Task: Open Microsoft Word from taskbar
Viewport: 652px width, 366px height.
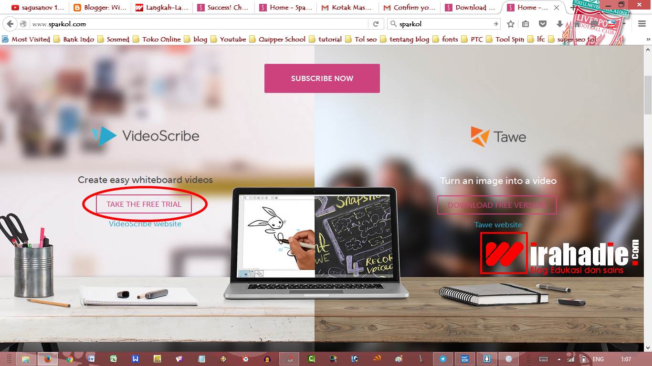Action: (x=92, y=359)
